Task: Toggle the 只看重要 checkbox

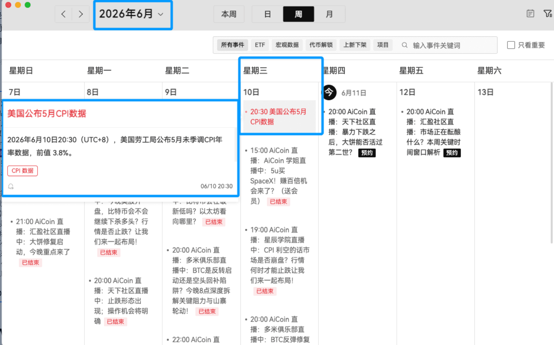Action: click(x=511, y=45)
